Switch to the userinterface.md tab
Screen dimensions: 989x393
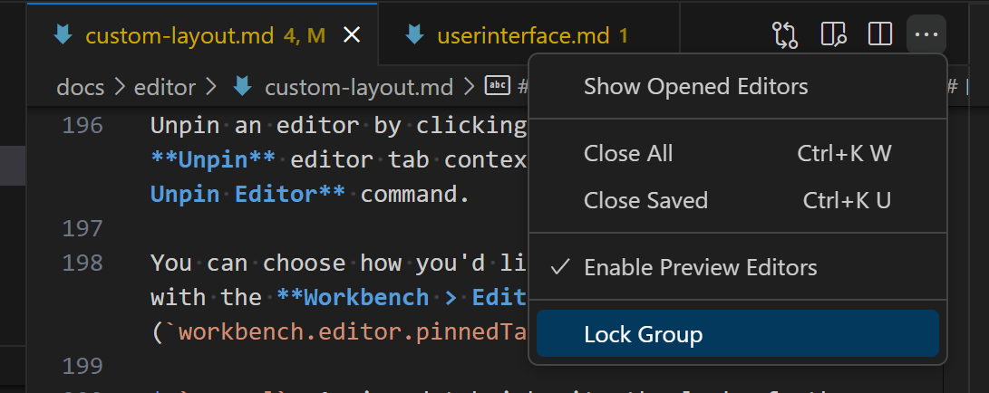click(522, 35)
